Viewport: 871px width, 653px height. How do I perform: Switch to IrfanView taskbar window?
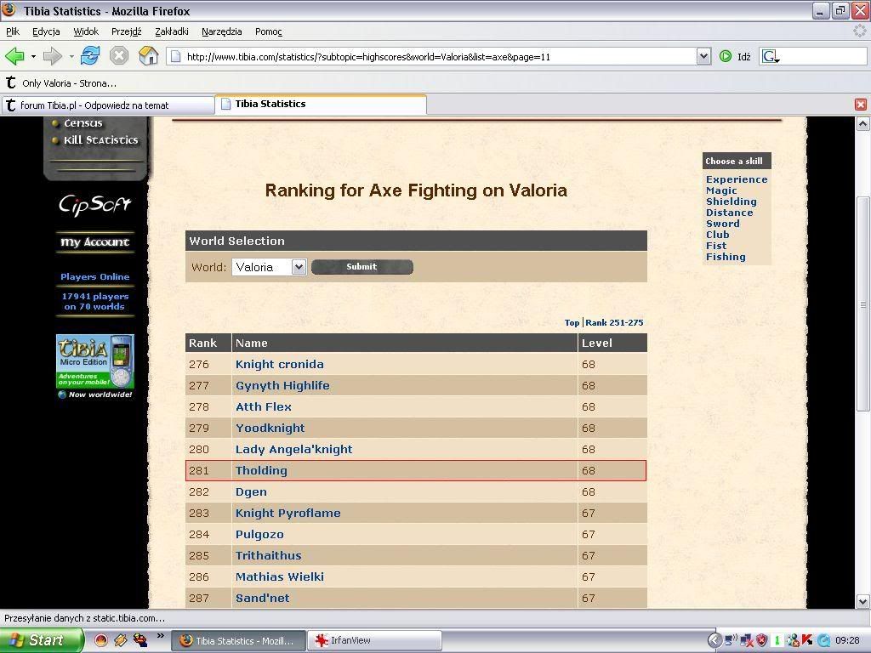(374, 640)
